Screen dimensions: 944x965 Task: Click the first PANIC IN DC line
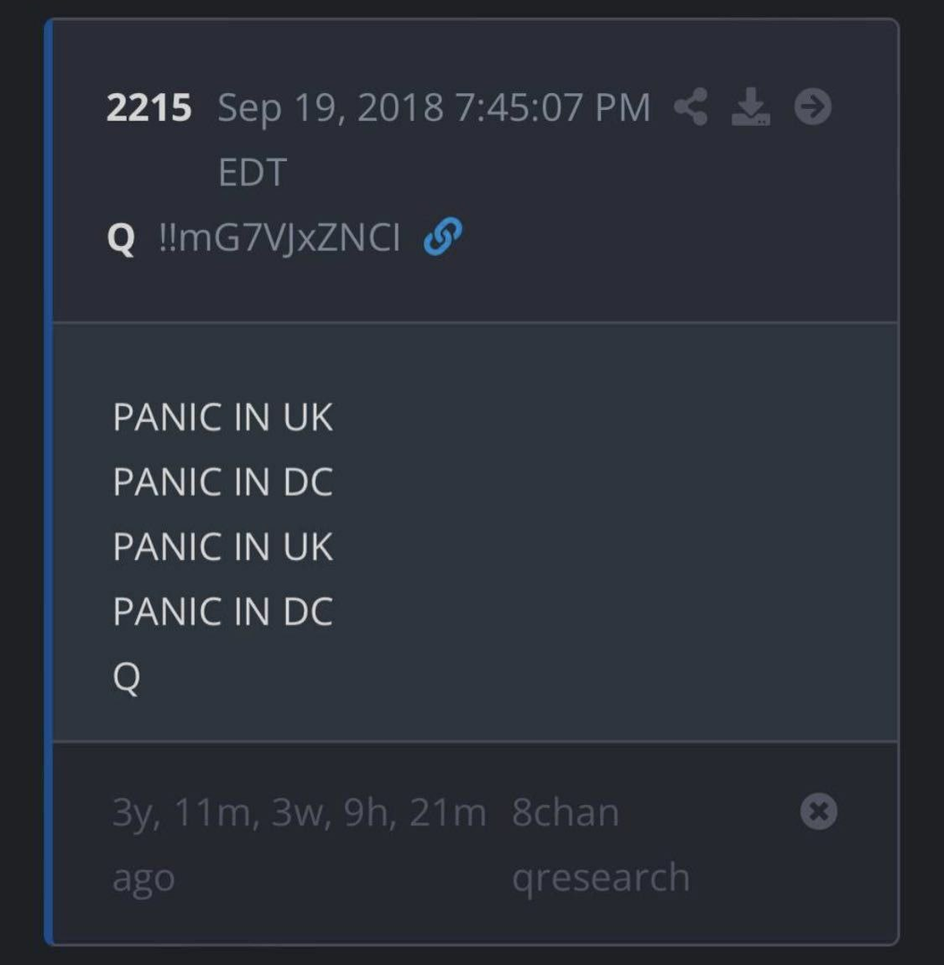223,482
